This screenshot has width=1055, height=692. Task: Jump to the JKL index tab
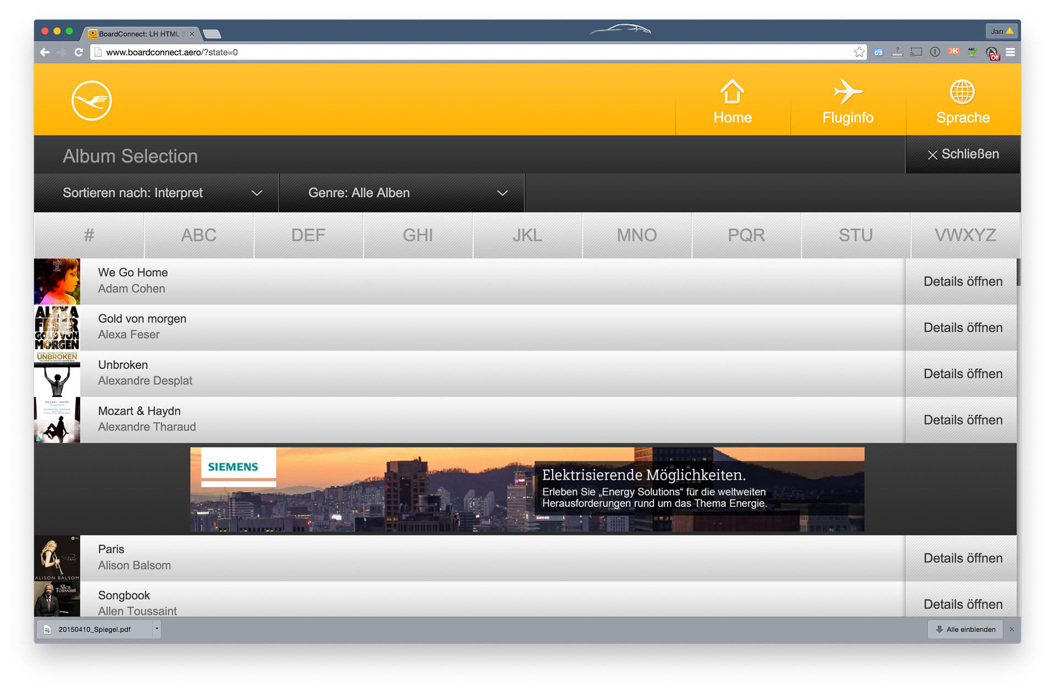[x=527, y=235]
